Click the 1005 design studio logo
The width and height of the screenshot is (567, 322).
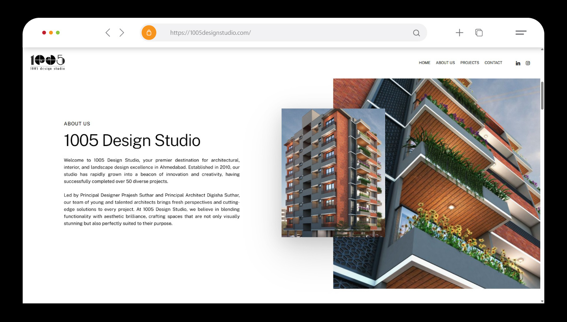click(47, 62)
